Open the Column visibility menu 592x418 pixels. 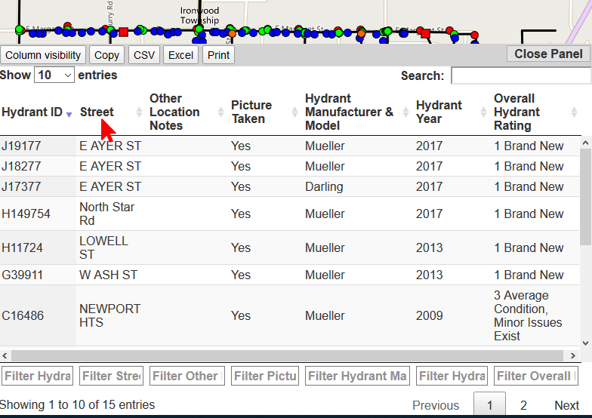[x=43, y=55]
